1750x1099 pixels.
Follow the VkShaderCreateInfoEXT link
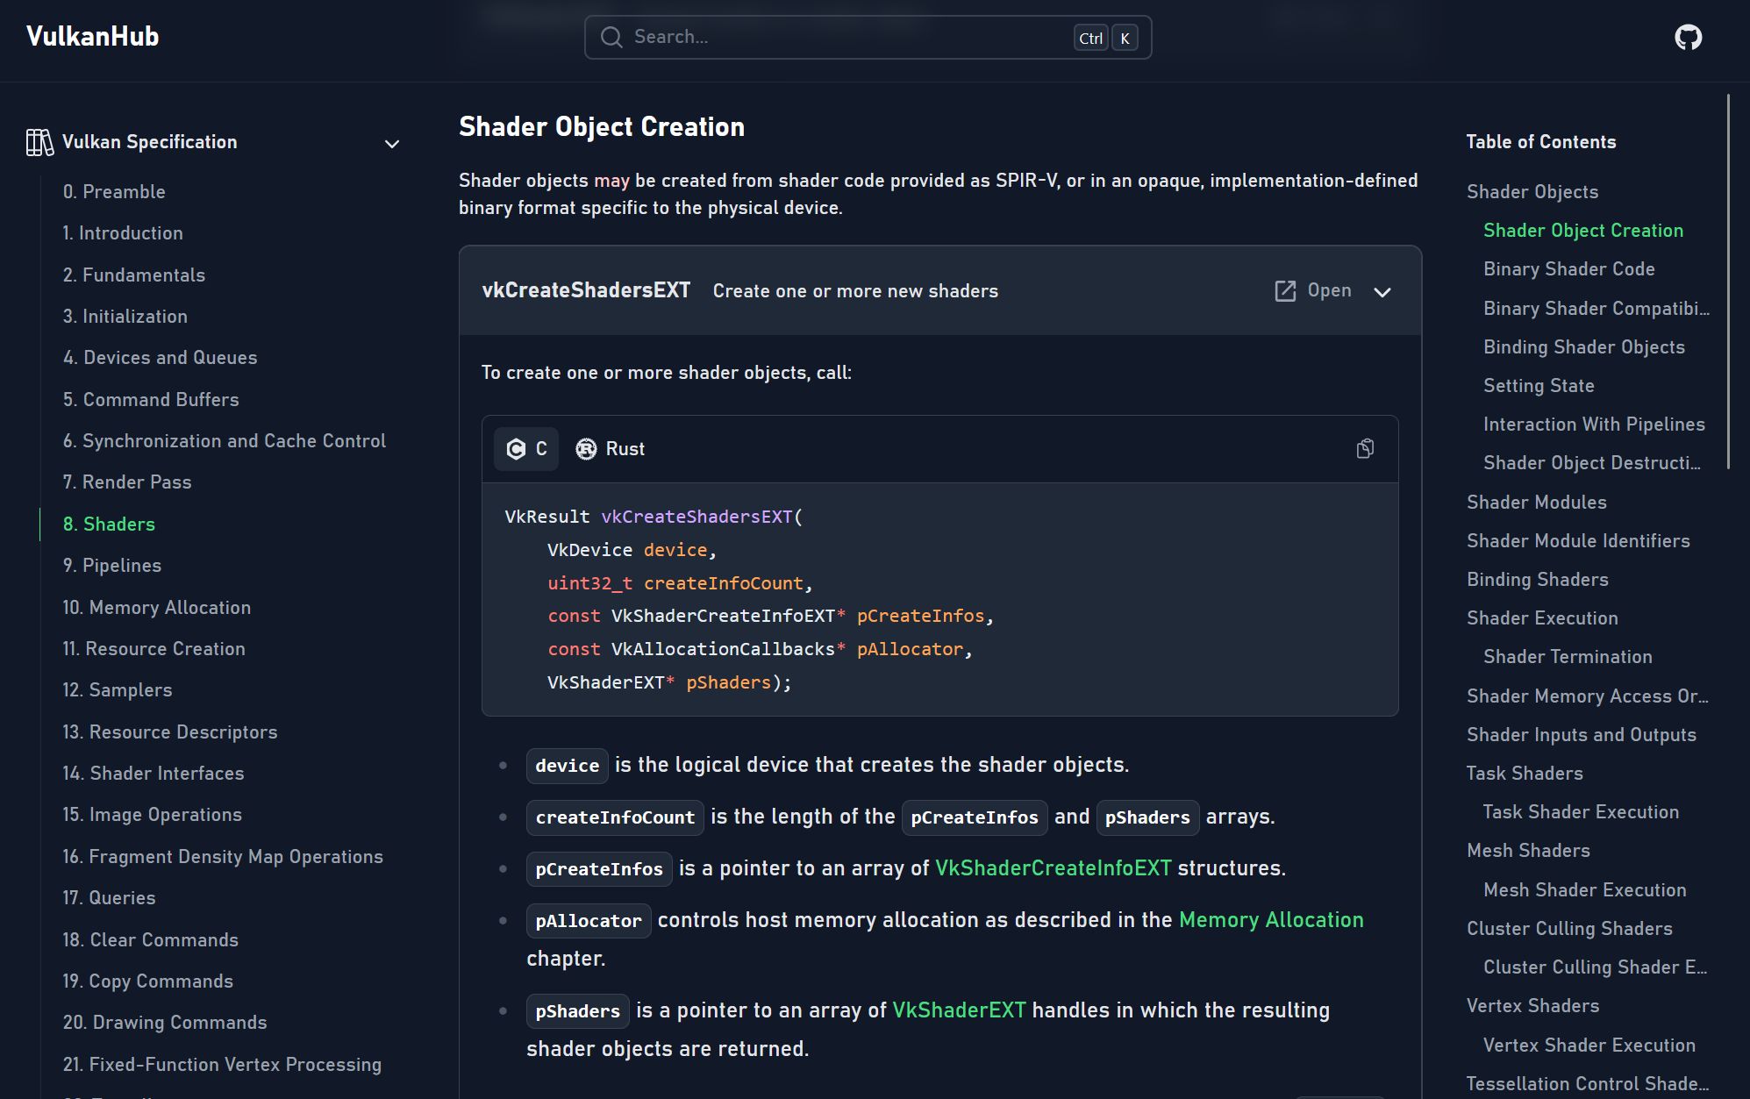point(1053,868)
